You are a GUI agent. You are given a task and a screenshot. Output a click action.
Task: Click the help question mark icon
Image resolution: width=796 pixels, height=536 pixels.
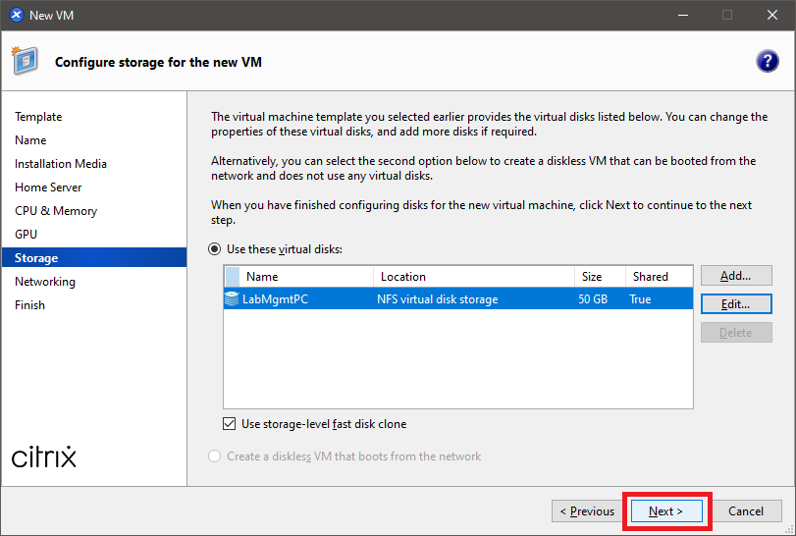(767, 61)
